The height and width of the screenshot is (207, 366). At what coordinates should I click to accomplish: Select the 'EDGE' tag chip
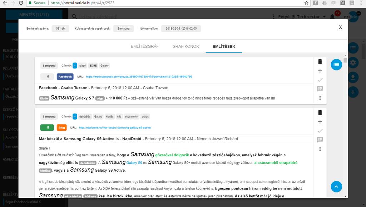[93, 66]
